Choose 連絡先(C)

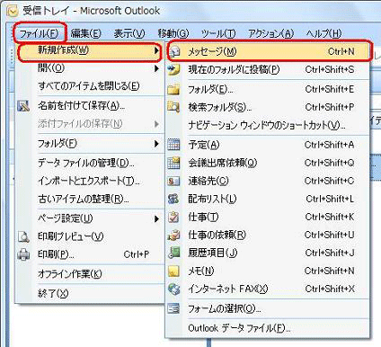pyautogui.click(x=268, y=181)
